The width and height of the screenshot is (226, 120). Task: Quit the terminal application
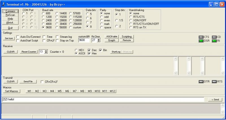pyautogui.click(x=10, y=28)
